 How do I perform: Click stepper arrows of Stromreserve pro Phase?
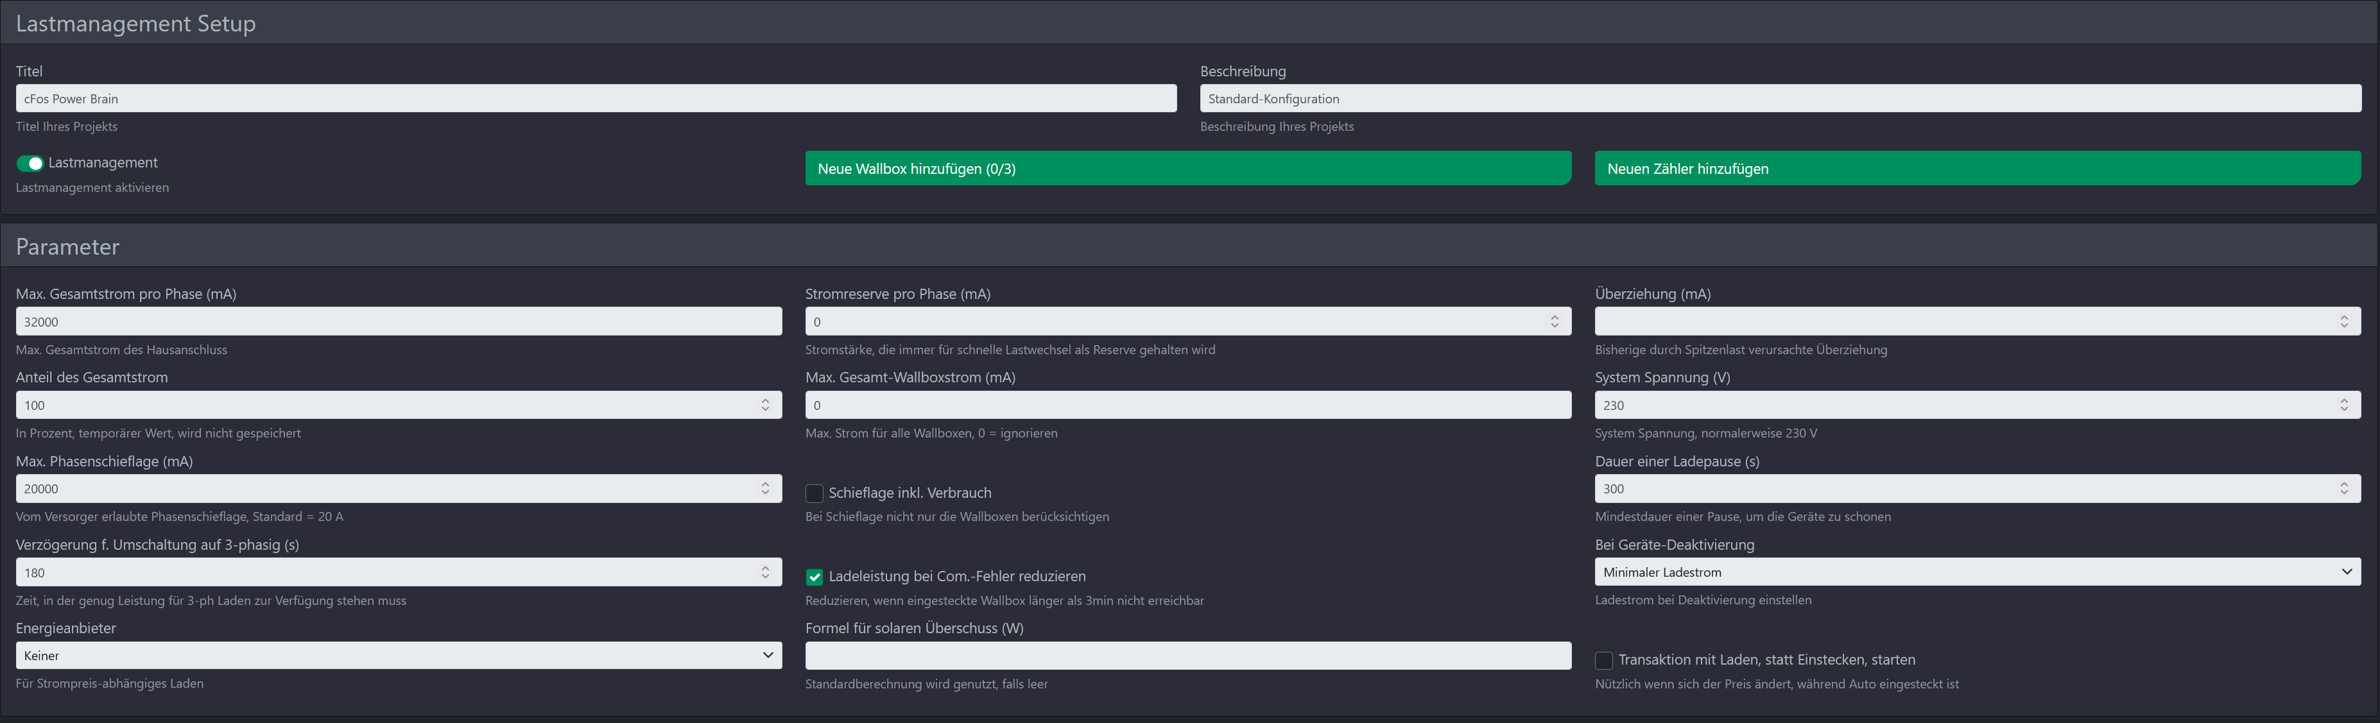[x=1554, y=321]
